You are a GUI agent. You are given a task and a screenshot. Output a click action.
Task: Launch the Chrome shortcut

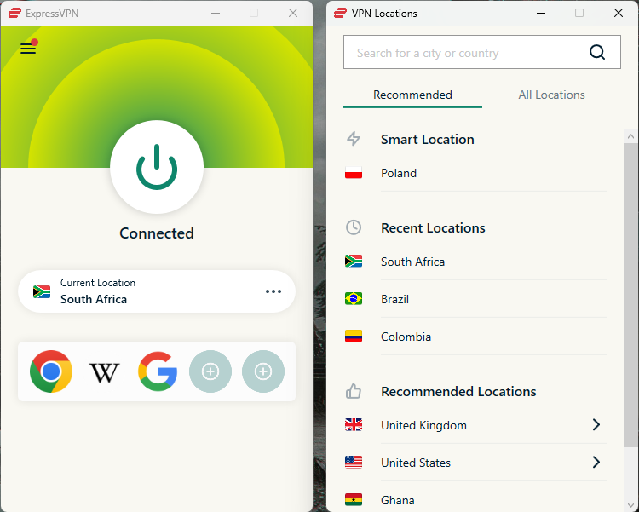coord(51,371)
